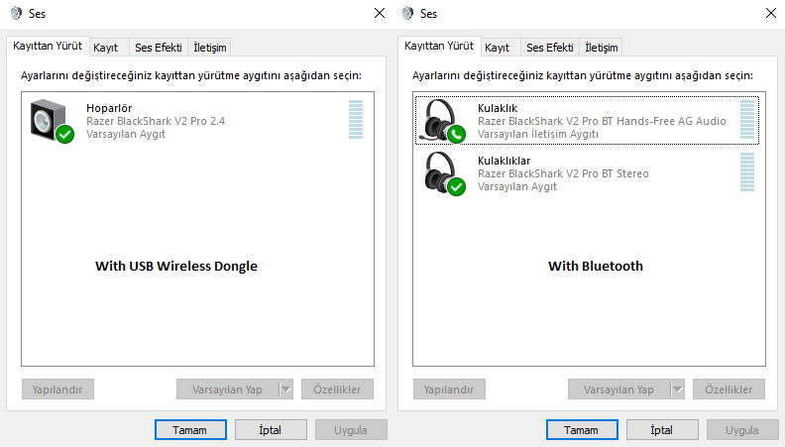Select the Kulaklık hands-free headset icon
Screen dimensions: 785x447
tap(445, 121)
